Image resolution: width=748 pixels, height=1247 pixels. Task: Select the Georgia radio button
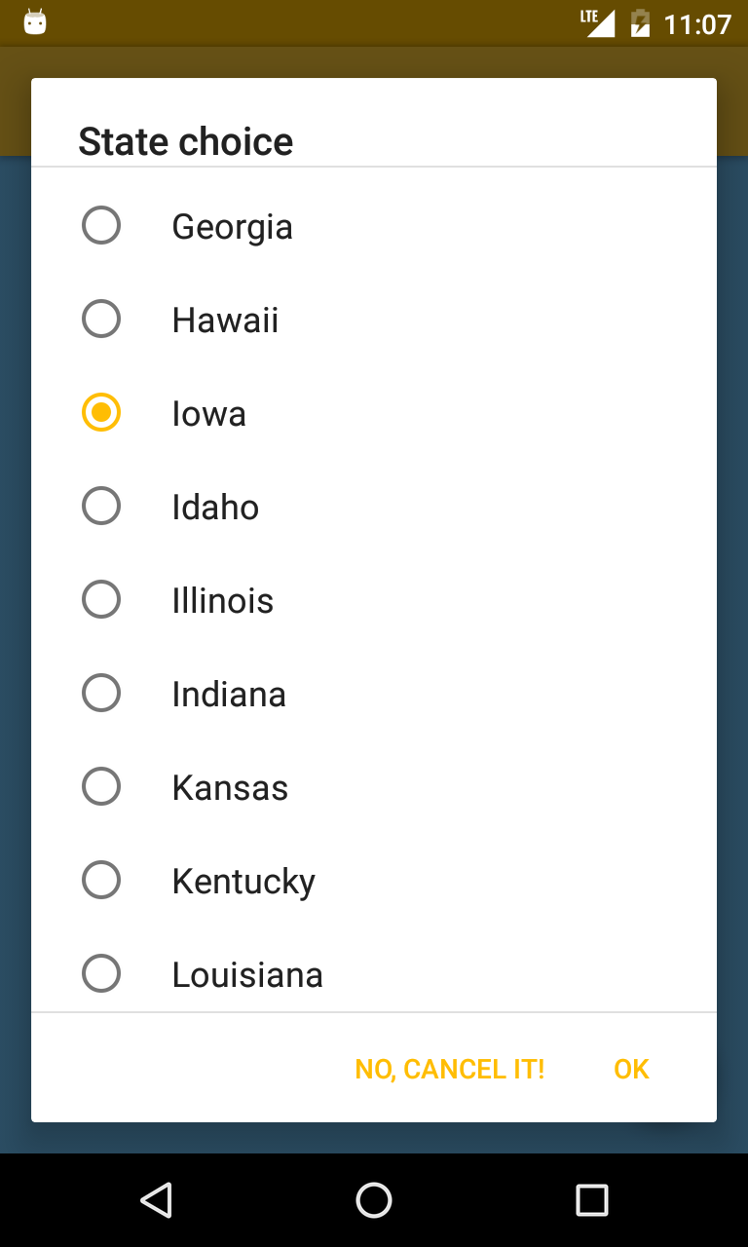[101, 226]
